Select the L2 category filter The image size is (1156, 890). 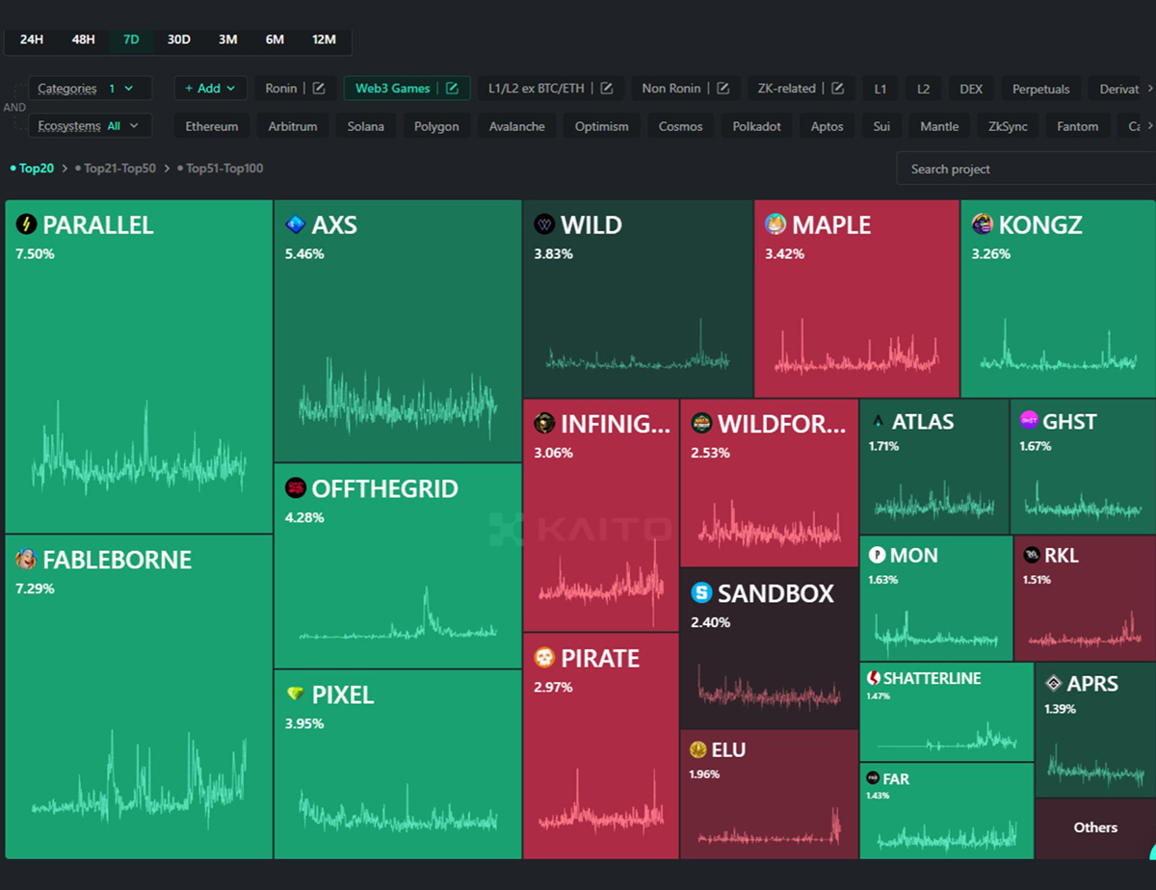point(924,89)
